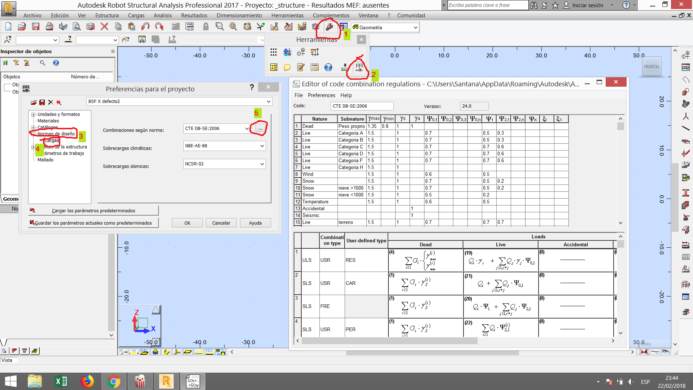The image size is (693, 390).
Task: Open calculator icon in Herramientas panel
Action: [315, 67]
